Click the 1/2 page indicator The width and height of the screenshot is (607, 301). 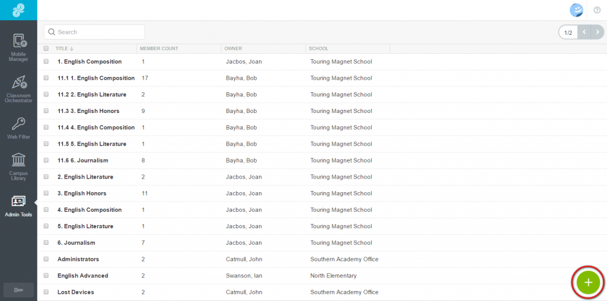click(568, 33)
